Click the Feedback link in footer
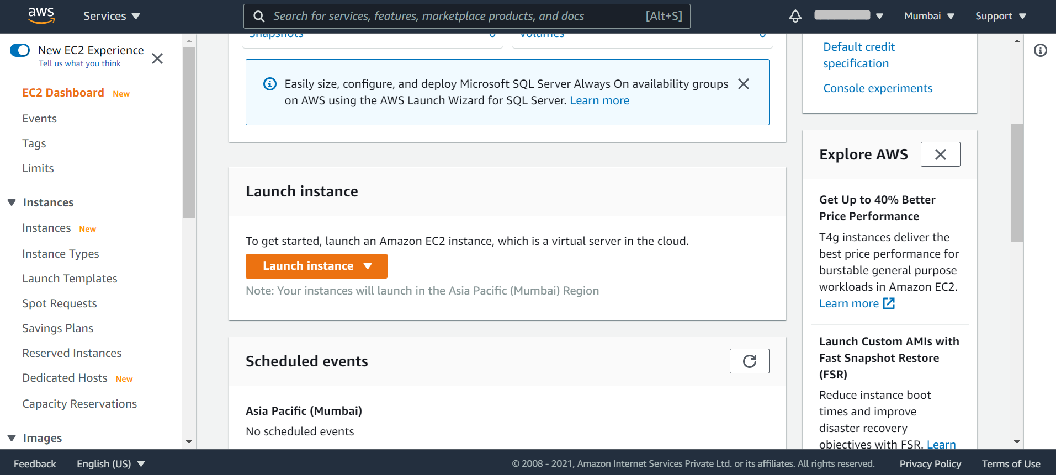This screenshot has width=1056, height=475. pyautogui.click(x=35, y=464)
